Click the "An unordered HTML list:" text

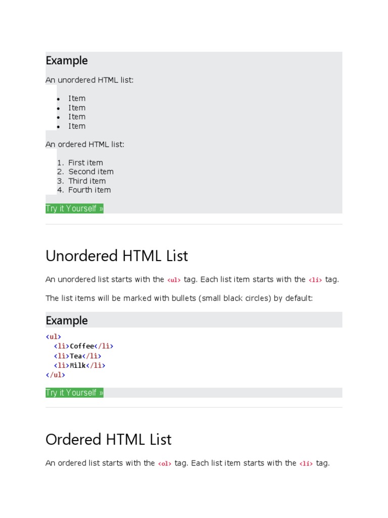click(x=89, y=80)
